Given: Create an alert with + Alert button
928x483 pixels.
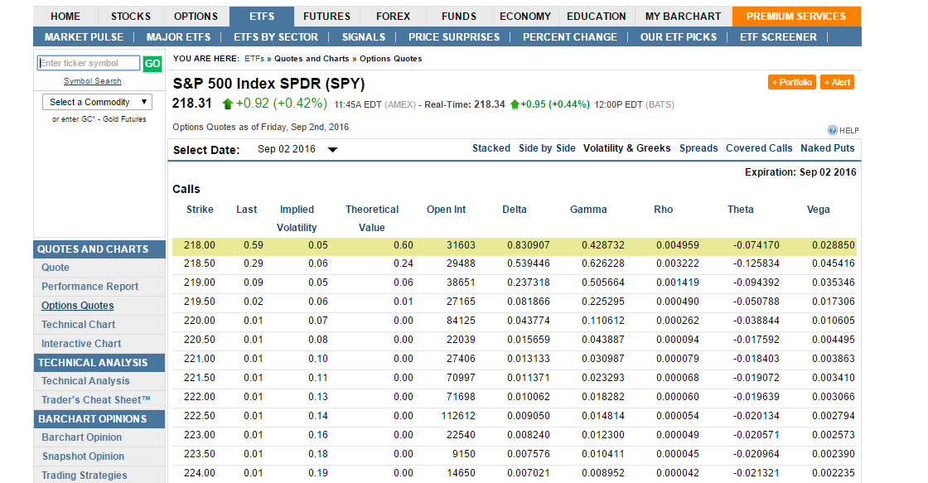Looking at the screenshot, I should point(838,82).
